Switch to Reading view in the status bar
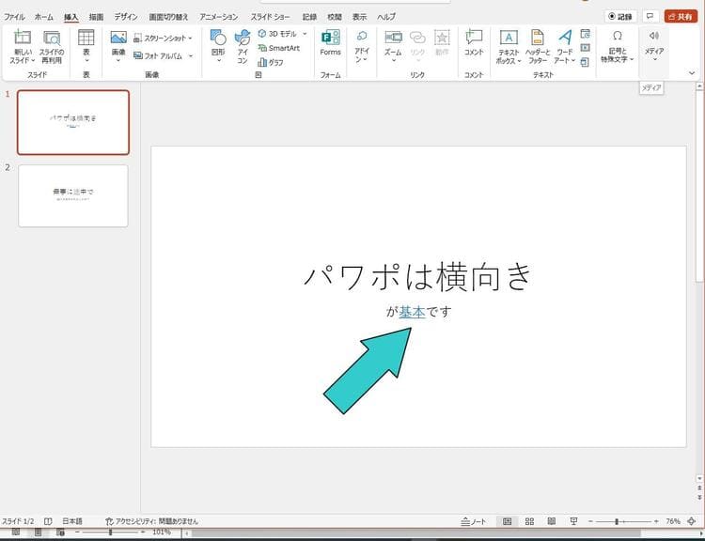Viewport: 705px width, 541px height. [x=552, y=521]
